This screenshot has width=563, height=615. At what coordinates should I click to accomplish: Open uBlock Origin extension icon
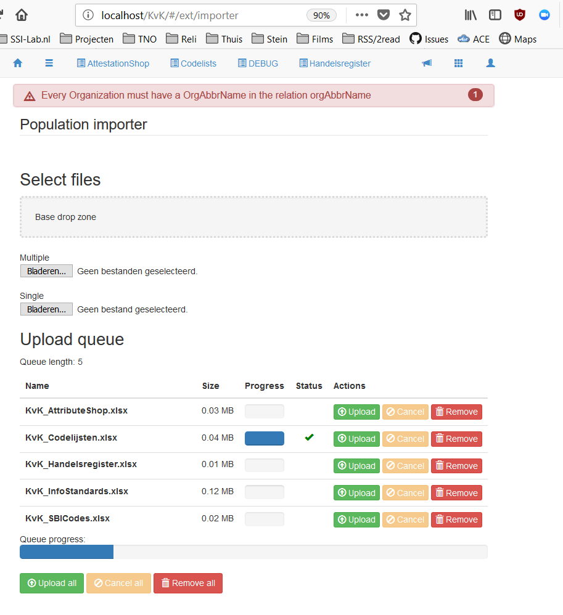[519, 15]
